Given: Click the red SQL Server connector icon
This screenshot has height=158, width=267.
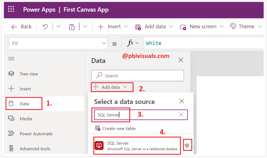Looking at the screenshot, I should 99,146.
